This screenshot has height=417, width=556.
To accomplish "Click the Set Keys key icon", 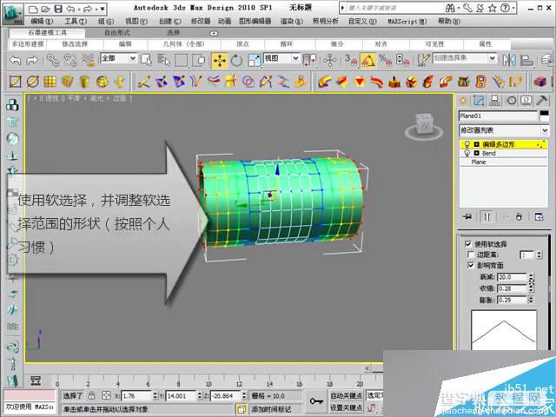I will pos(316,401).
